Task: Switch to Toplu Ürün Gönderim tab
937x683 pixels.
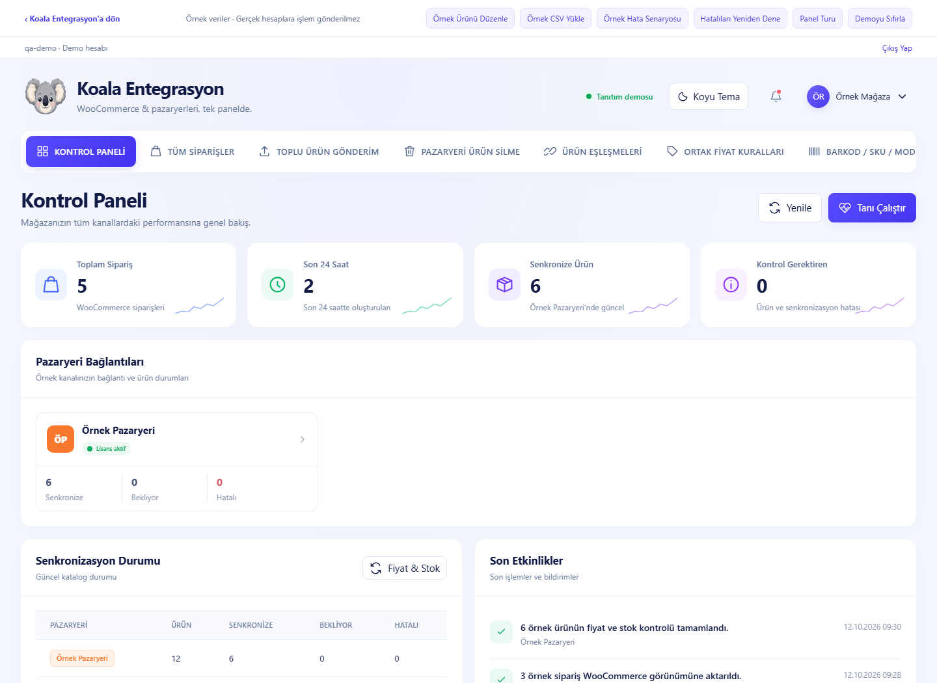Action: [x=319, y=152]
